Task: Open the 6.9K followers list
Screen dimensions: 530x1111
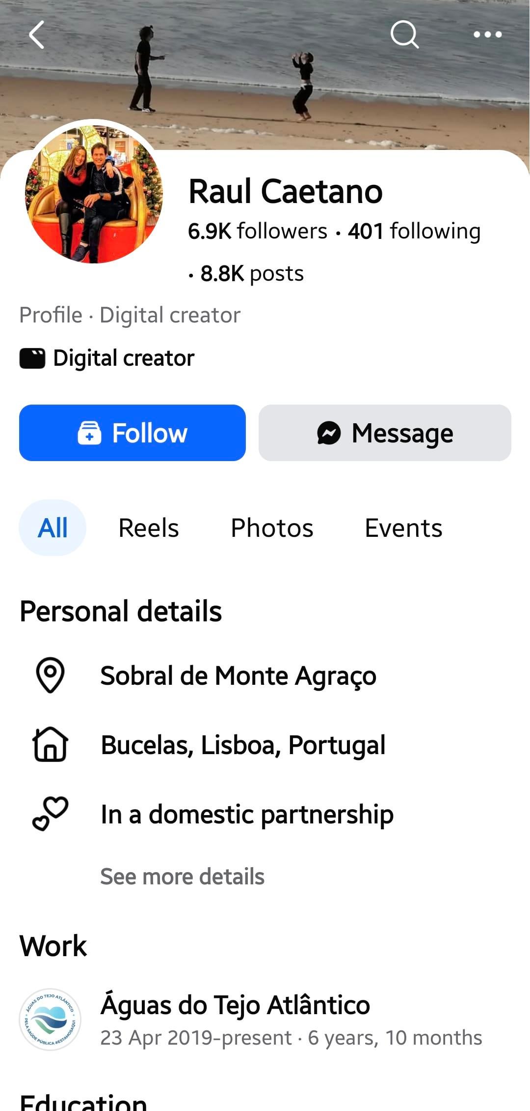Action: coord(257,231)
